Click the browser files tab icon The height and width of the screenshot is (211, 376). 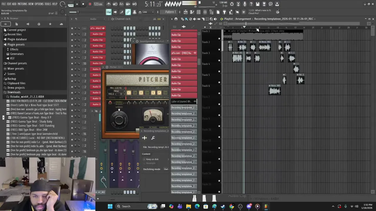point(16,24)
